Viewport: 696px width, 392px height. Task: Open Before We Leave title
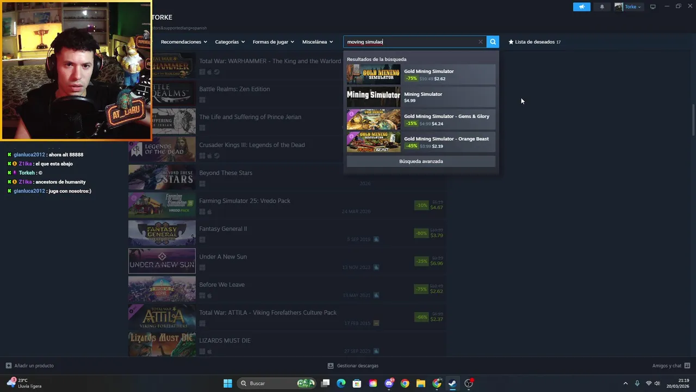(x=222, y=285)
